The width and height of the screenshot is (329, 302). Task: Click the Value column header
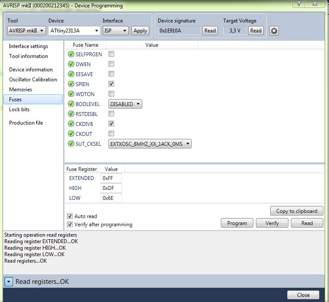click(x=152, y=45)
